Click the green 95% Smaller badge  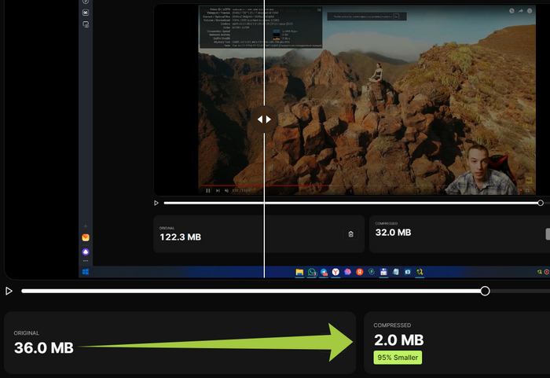pyautogui.click(x=397, y=358)
